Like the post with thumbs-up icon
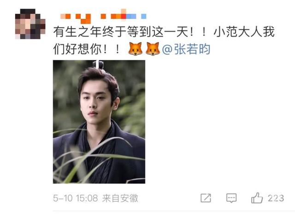Screen dimensions: 295x216 [257, 198]
